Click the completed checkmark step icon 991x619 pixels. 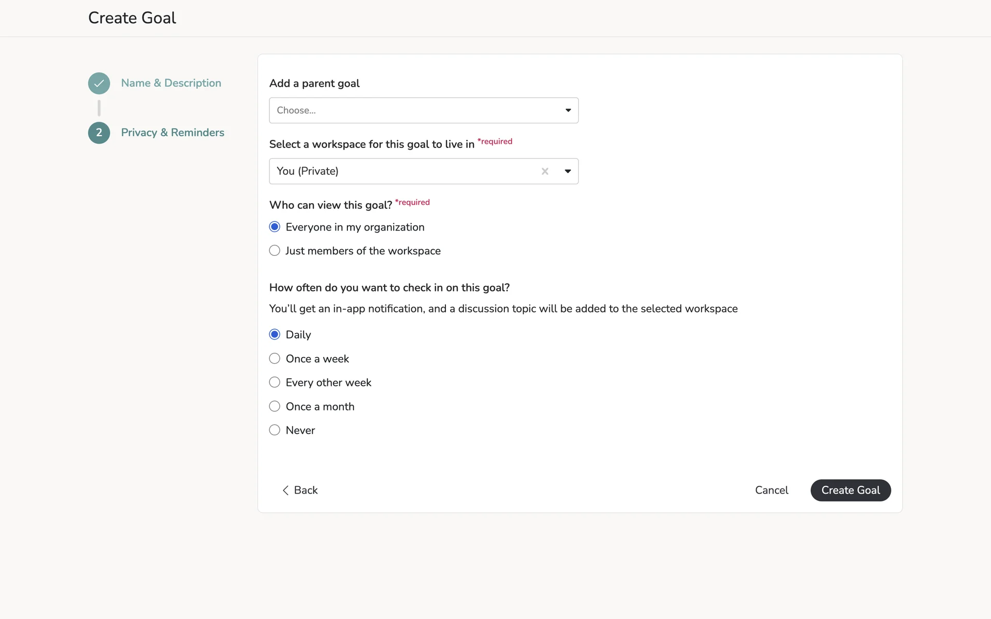coord(99,83)
